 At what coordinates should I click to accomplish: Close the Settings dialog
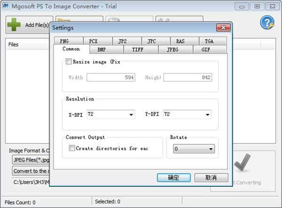223,28
